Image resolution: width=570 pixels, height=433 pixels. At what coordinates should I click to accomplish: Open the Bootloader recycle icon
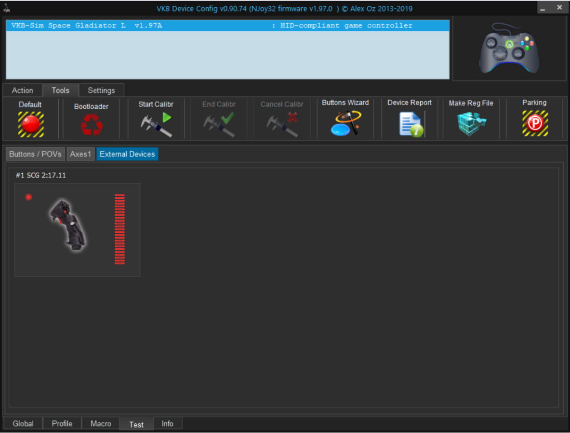(91, 125)
